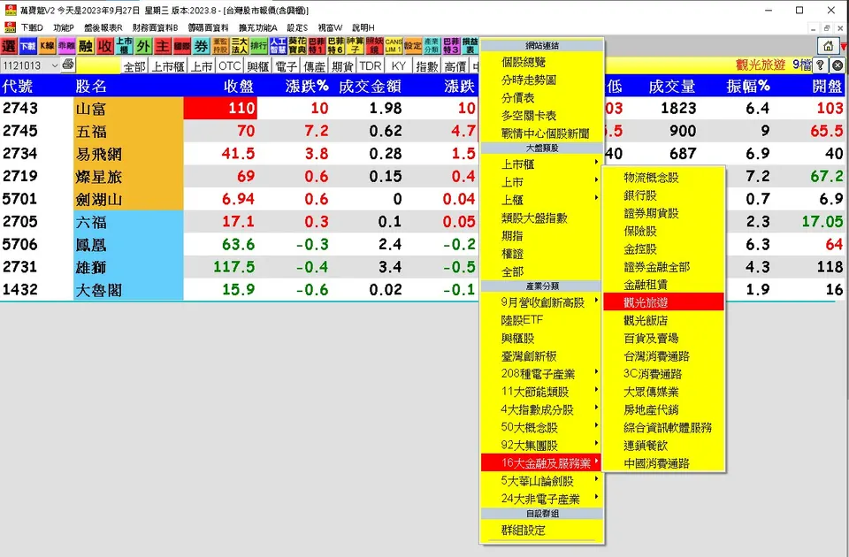Click stock code 5701
Image resolution: width=849 pixels, height=557 pixels.
coord(20,199)
